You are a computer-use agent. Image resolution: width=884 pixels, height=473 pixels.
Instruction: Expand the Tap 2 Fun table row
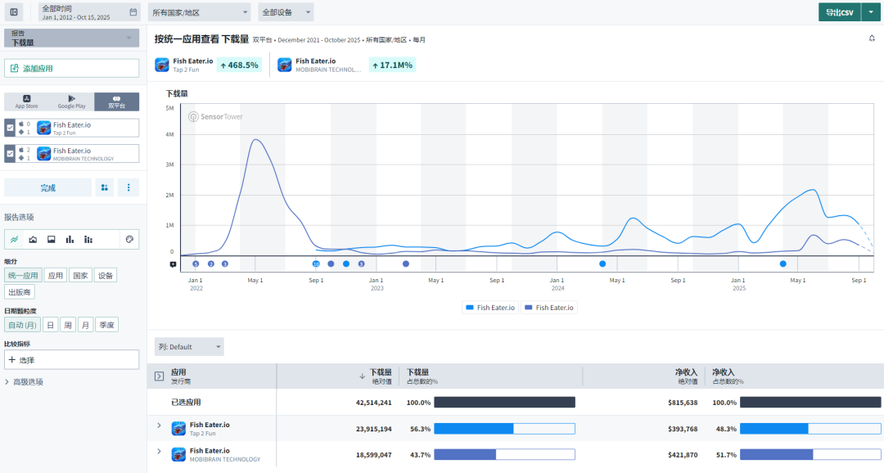tap(159, 425)
